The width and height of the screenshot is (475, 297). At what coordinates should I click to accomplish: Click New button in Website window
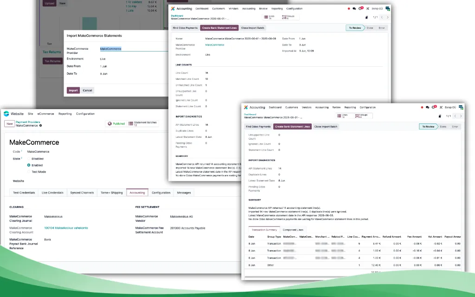[9, 123]
